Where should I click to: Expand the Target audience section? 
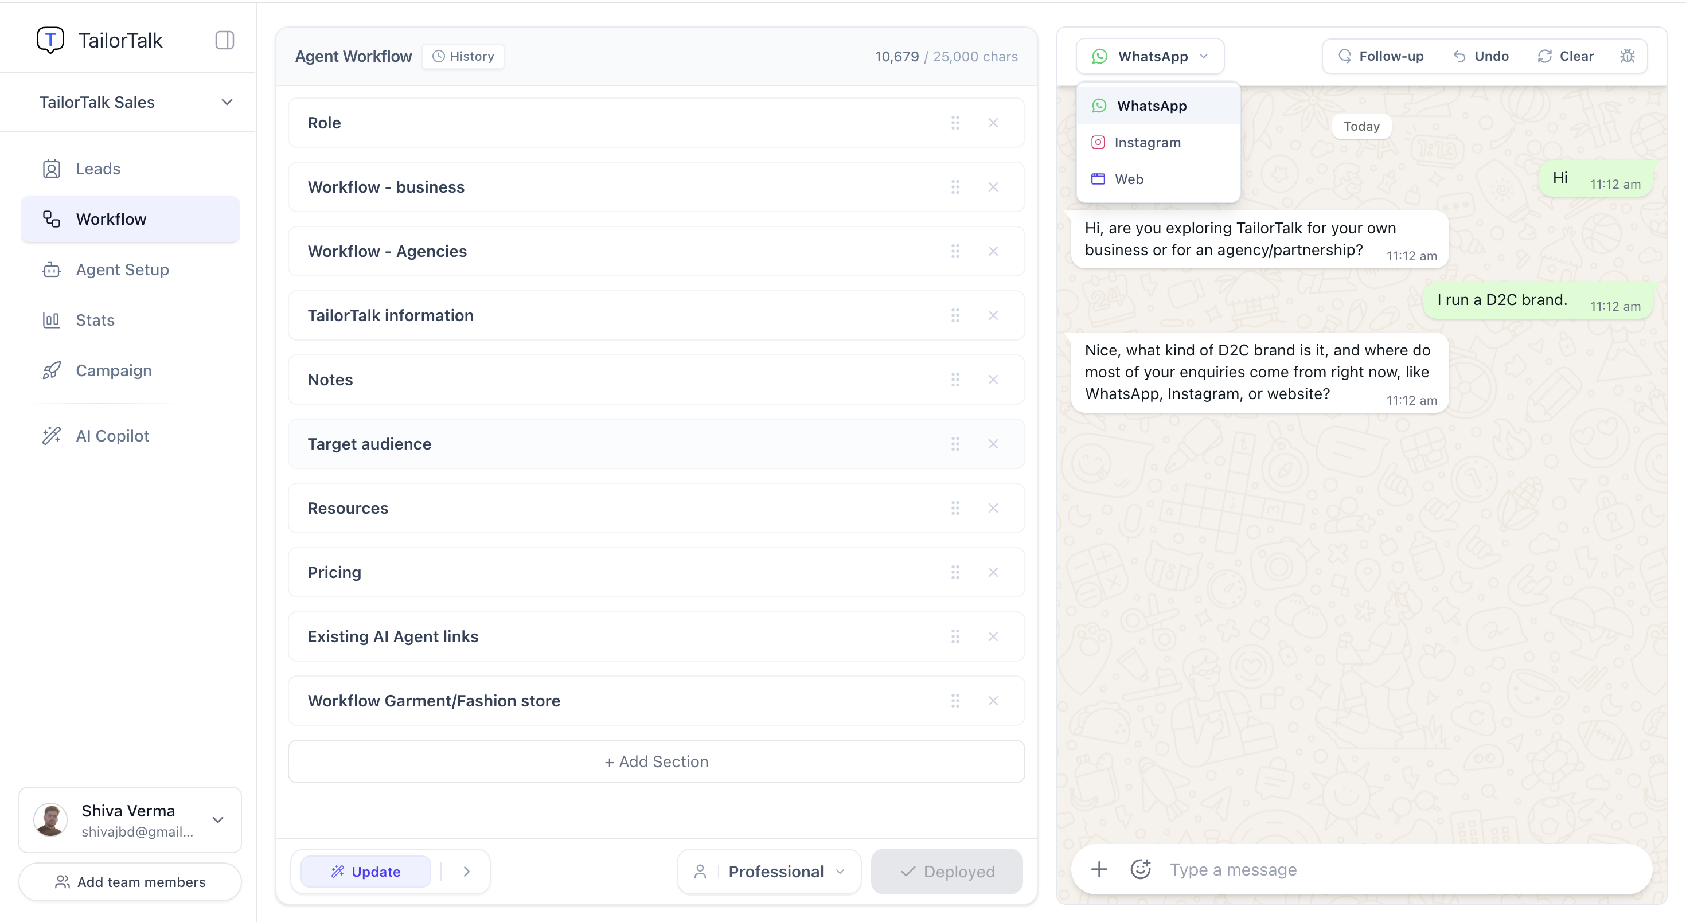click(656, 444)
